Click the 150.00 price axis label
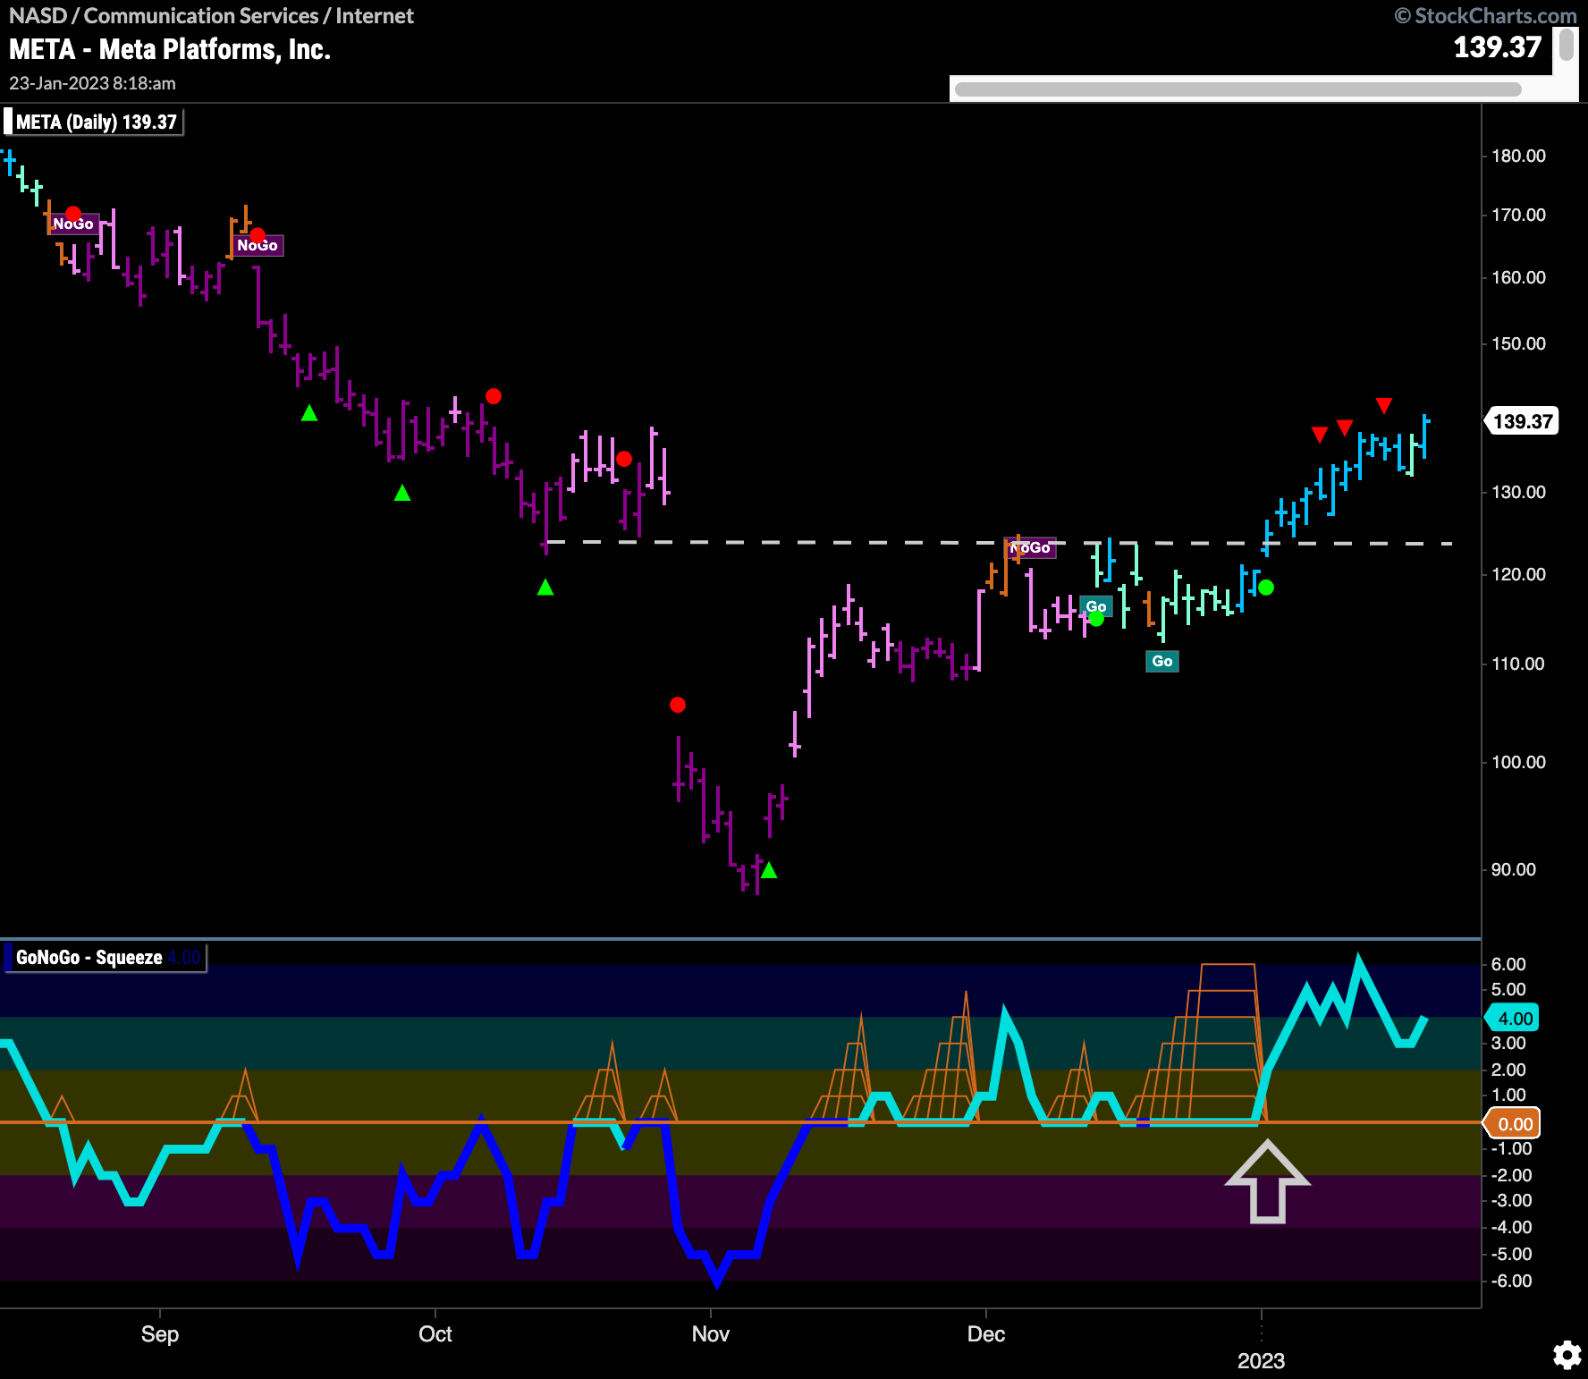The height and width of the screenshot is (1379, 1588). [1518, 343]
